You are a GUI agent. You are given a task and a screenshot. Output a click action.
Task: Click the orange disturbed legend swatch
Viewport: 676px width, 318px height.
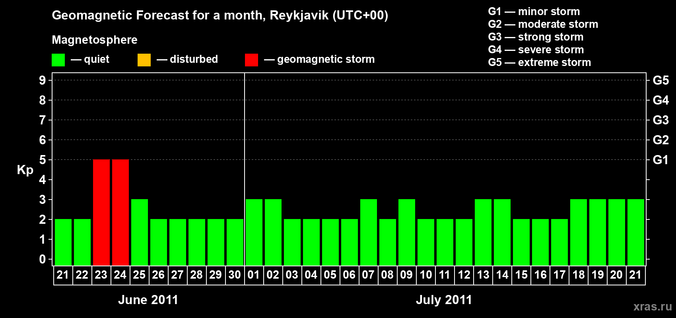coord(144,60)
